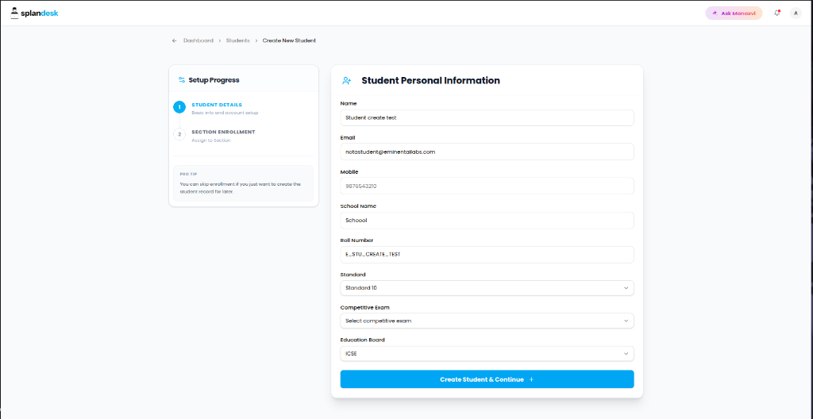Expand the Standard dropdown
813x419 pixels.
487,288
